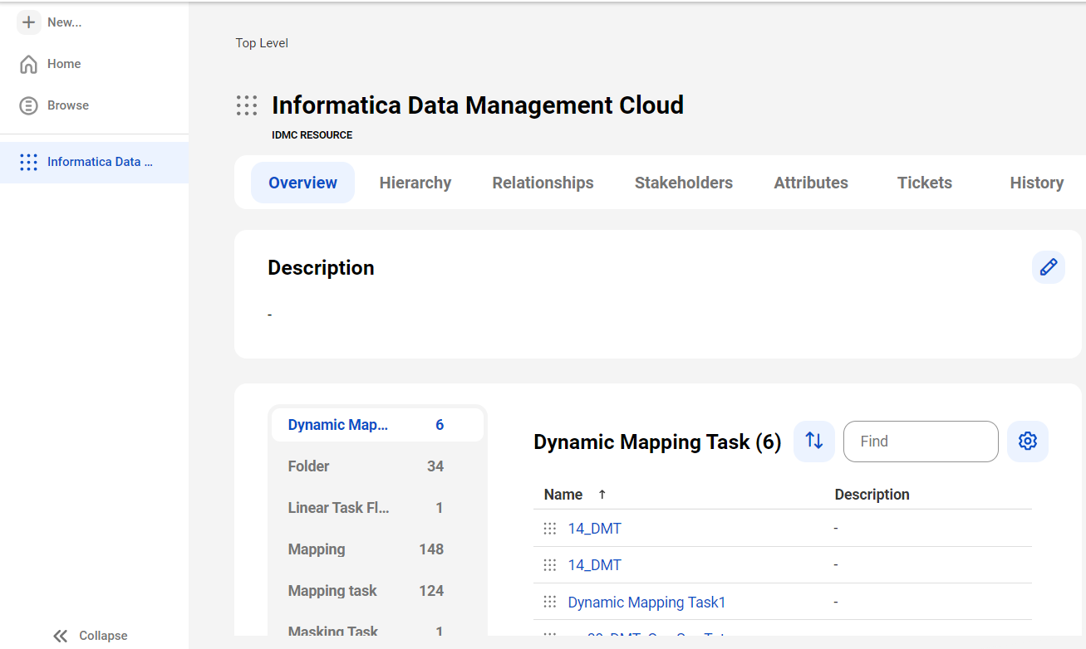Viewport: 1086px width, 649px height.
Task: Click the Folder count 34
Action: point(435,466)
